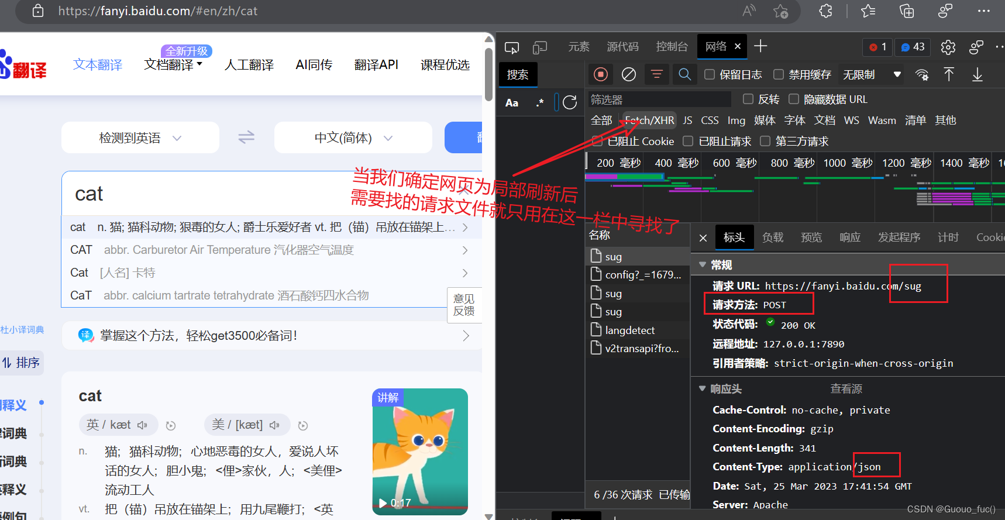The height and width of the screenshot is (520, 1005).
Task: Open browser three-dot settings menu
Action: [984, 11]
